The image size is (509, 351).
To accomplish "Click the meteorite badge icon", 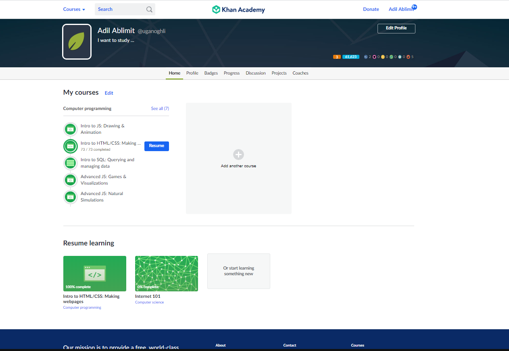I will coord(408,57).
